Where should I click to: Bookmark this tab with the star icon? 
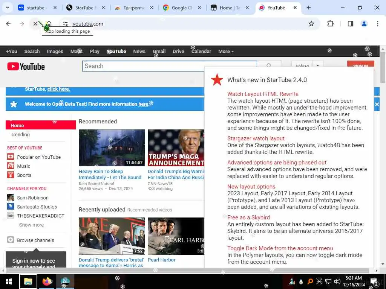point(311,24)
